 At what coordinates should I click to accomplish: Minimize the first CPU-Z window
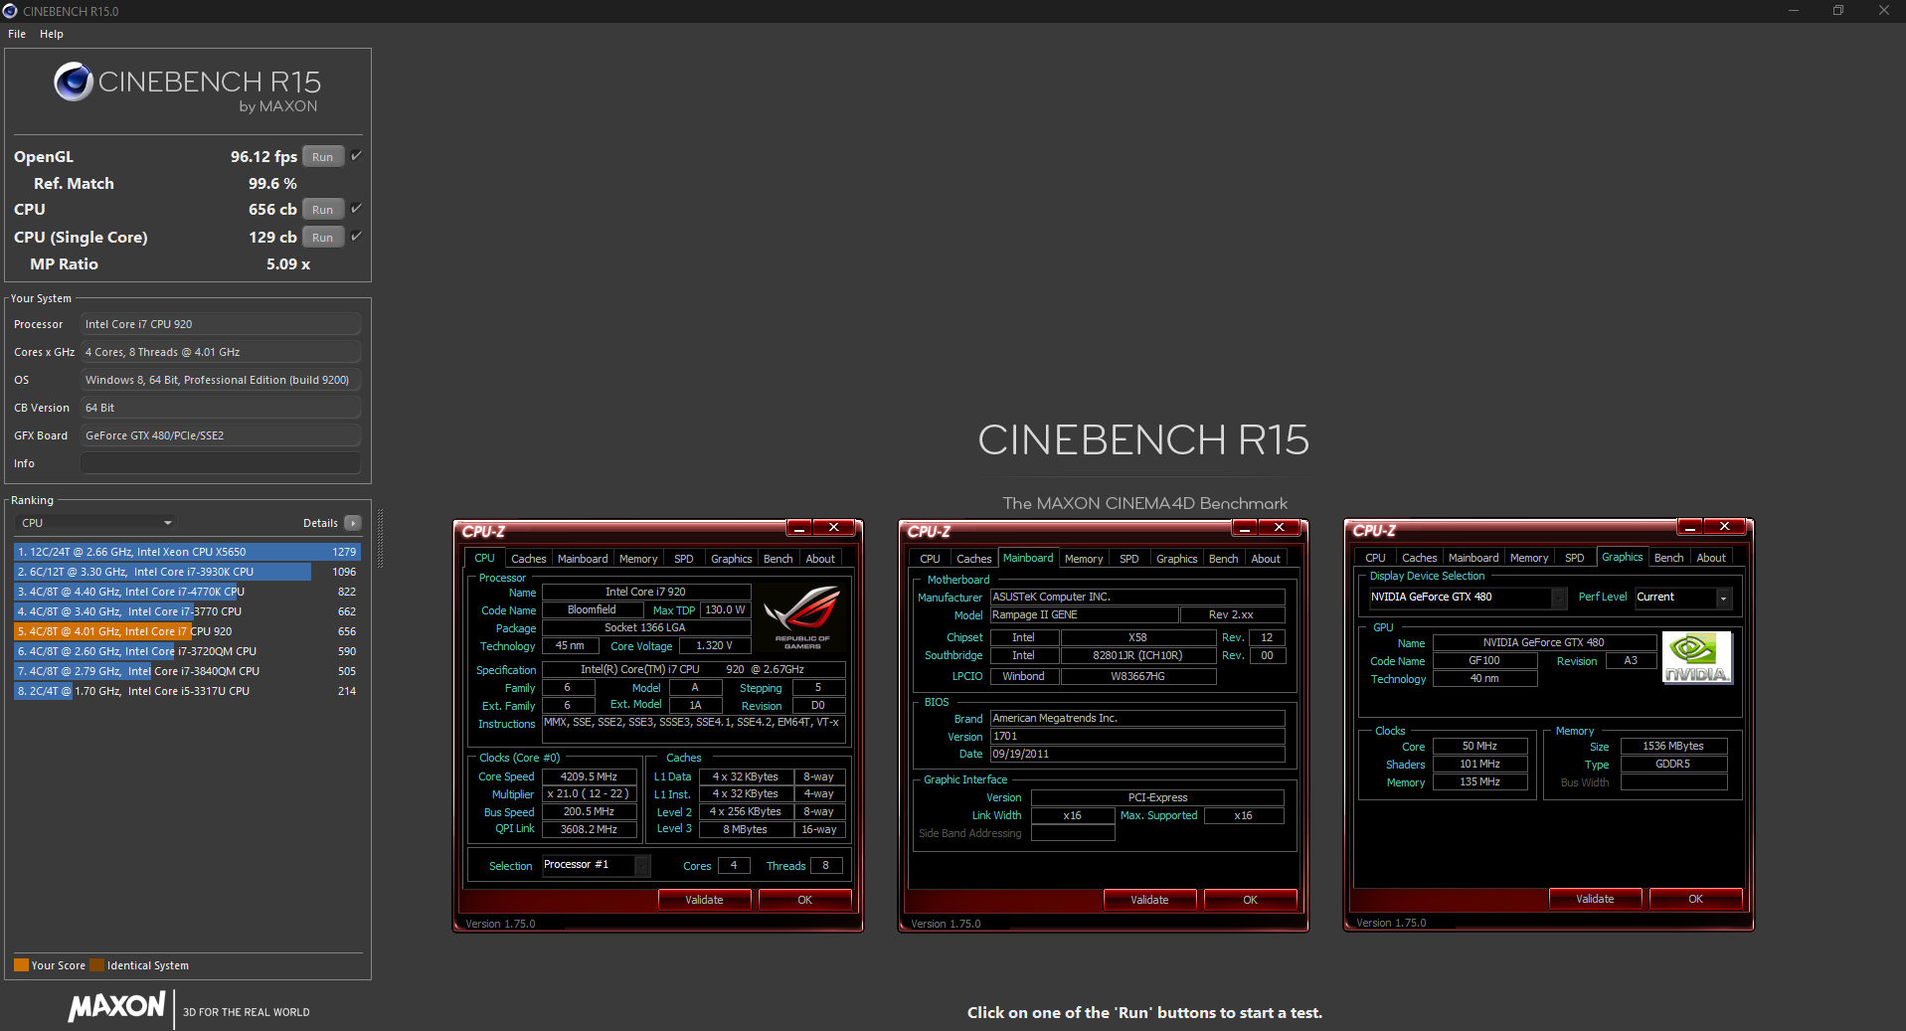[x=799, y=527]
